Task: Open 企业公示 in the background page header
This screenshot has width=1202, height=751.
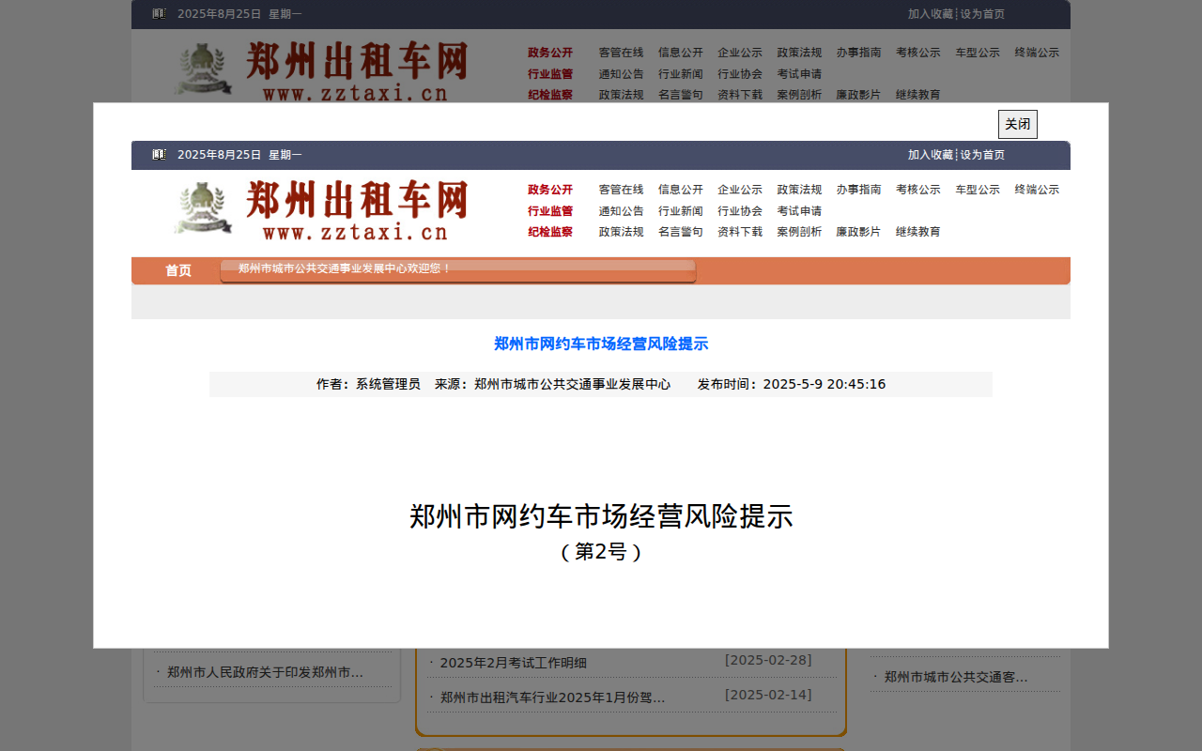Action: click(x=740, y=53)
